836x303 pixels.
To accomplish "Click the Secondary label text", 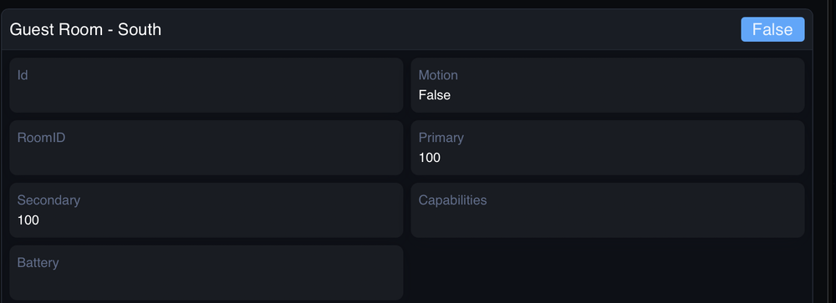I will point(48,200).
